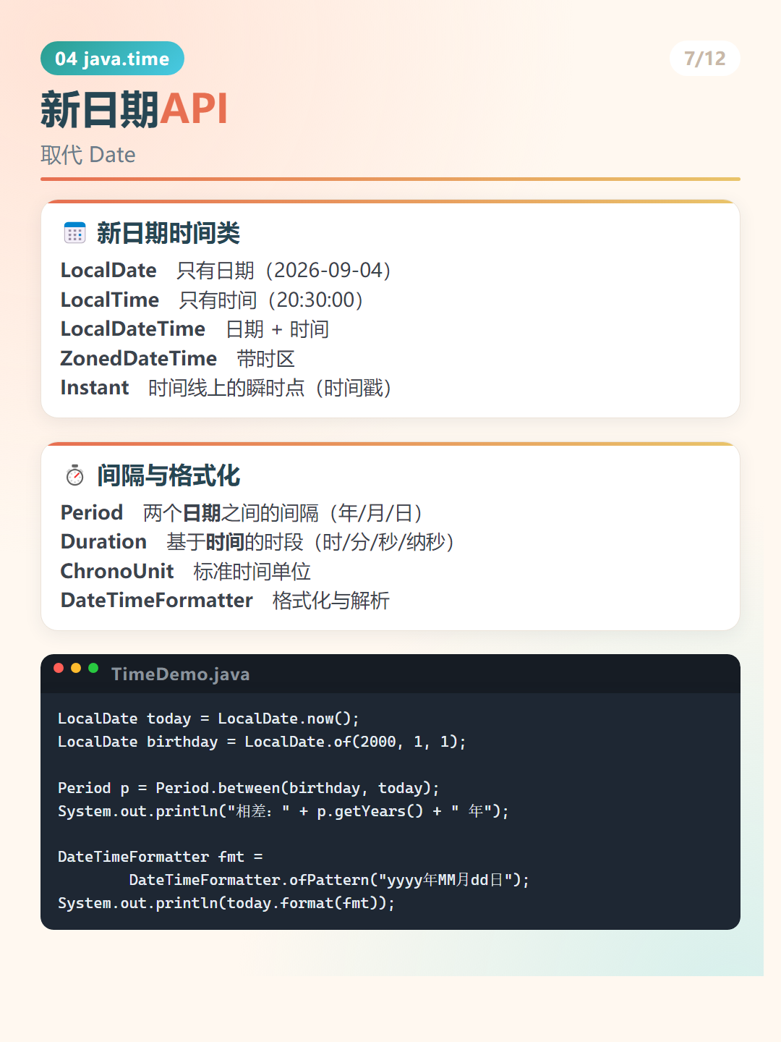Click the yellow dot in code window
Image resolution: width=781 pixels, height=1042 pixels.
(x=76, y=668)
